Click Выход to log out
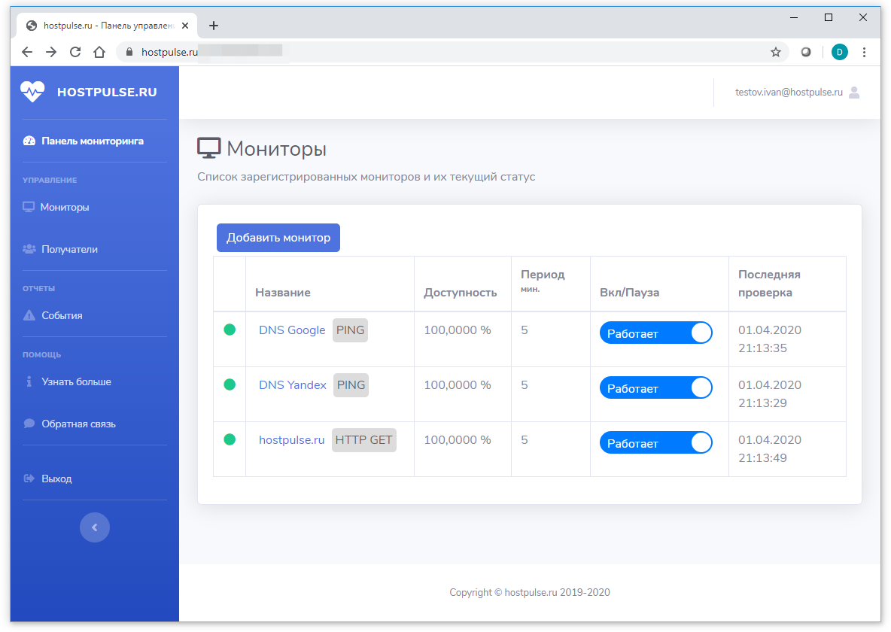This screenshot has height=632, width=891. (x=56, y=479)
